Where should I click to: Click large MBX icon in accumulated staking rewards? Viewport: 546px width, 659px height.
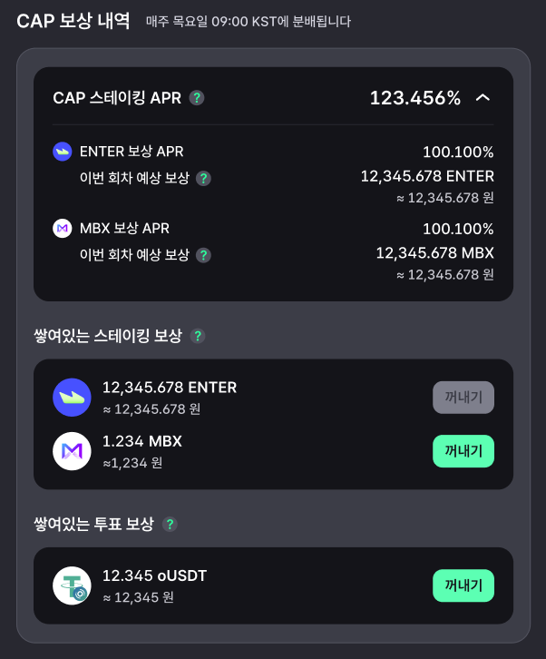(72, 451)
